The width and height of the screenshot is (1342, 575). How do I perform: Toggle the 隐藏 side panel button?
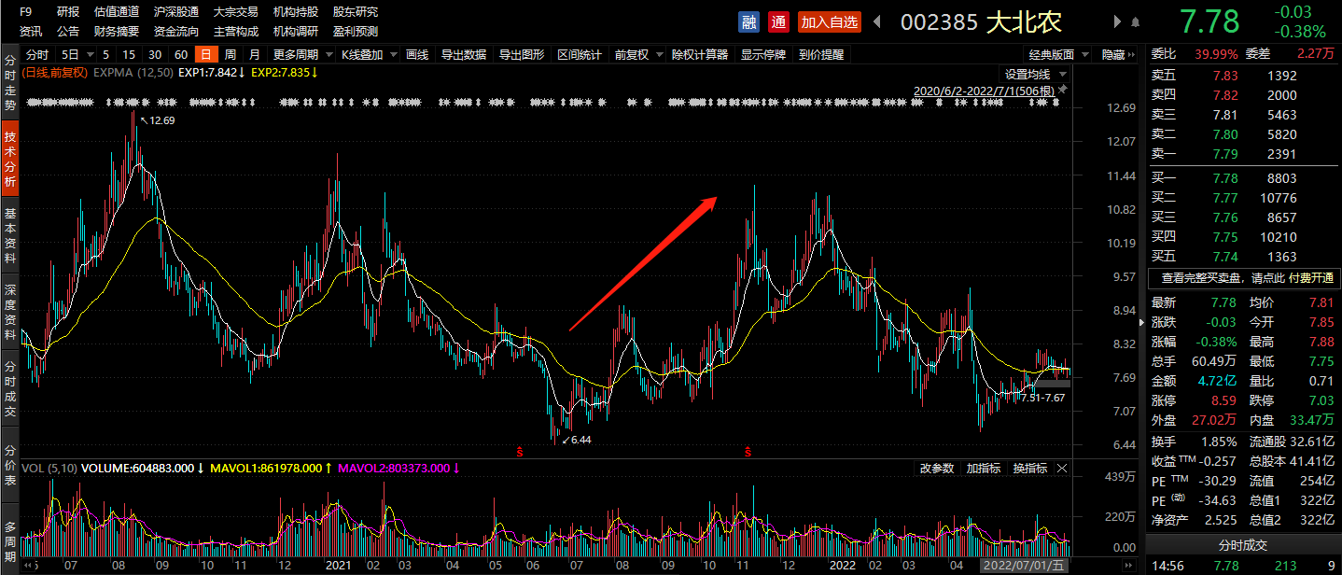(x=1118, y=55)
